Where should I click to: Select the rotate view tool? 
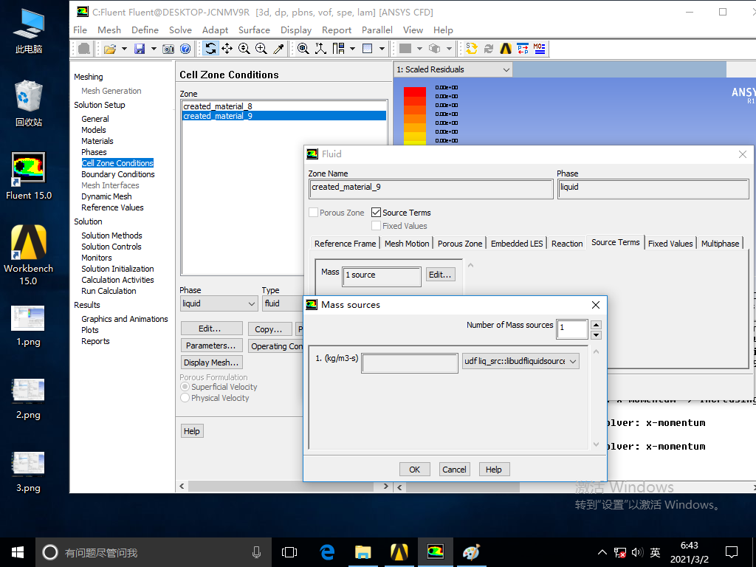[210, 49]
